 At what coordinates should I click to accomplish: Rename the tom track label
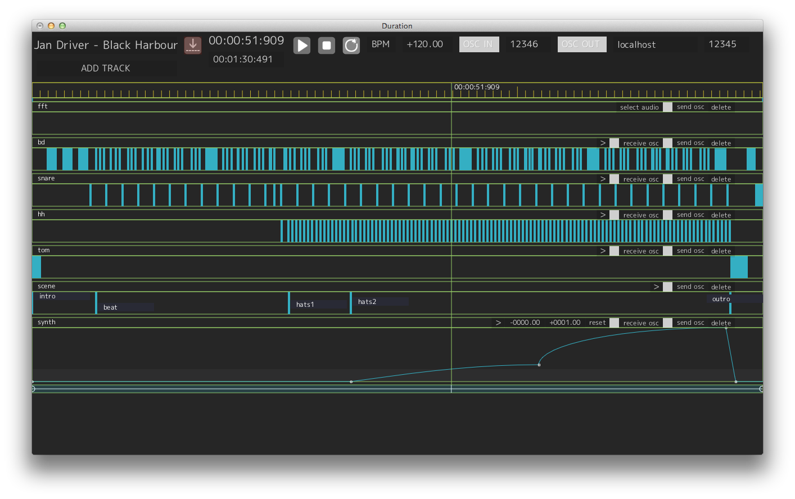(x=44, y=250)
